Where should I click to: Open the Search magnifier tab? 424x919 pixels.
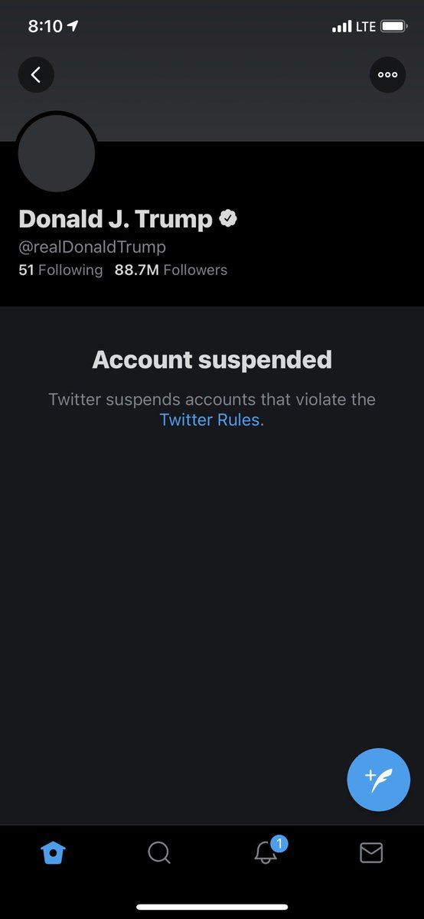pyautogui.click(x=158, y=852)
